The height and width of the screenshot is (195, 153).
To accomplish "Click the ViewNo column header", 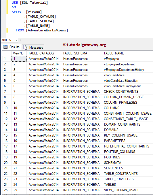I will pos(19,53).
